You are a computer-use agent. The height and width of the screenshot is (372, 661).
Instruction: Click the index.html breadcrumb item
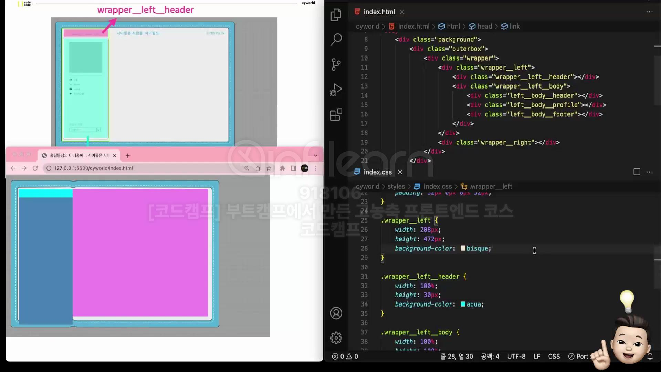tap(409, 27)
